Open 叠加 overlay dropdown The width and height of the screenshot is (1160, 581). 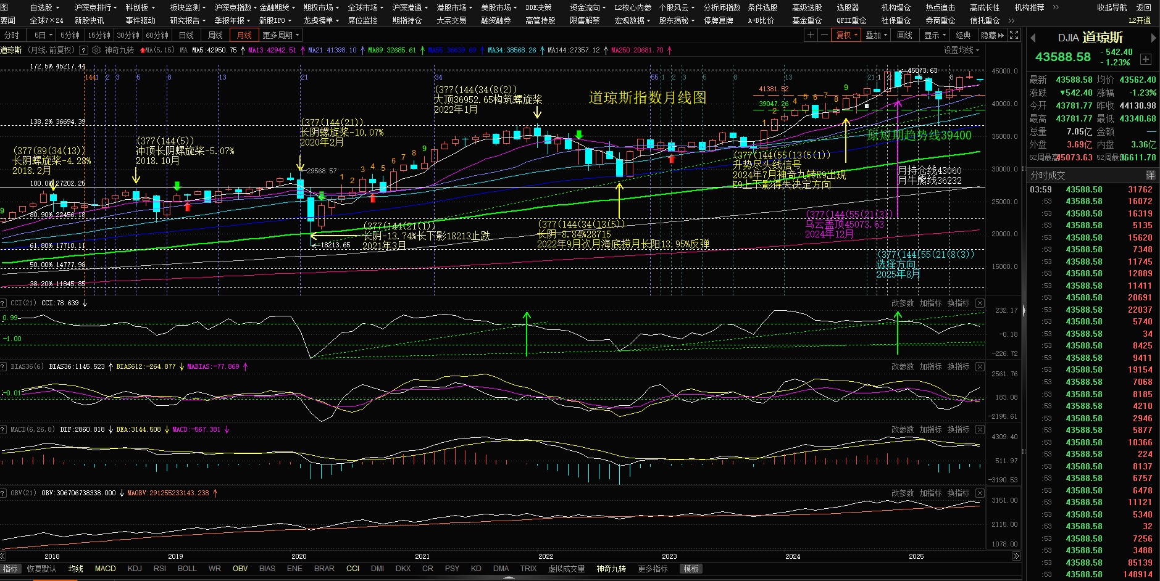click(876, 35)
